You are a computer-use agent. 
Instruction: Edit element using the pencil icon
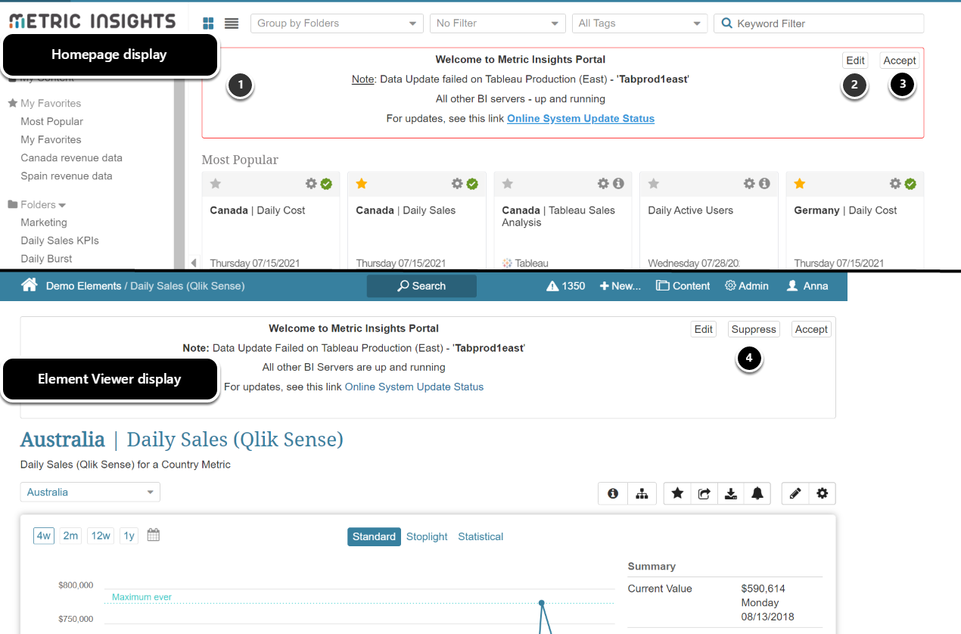795,493
